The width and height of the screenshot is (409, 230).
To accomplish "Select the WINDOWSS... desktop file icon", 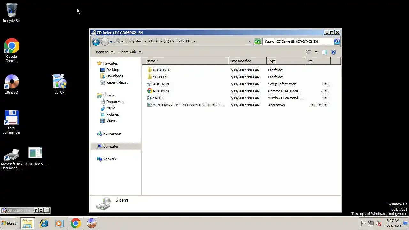I will click(35, 157).
